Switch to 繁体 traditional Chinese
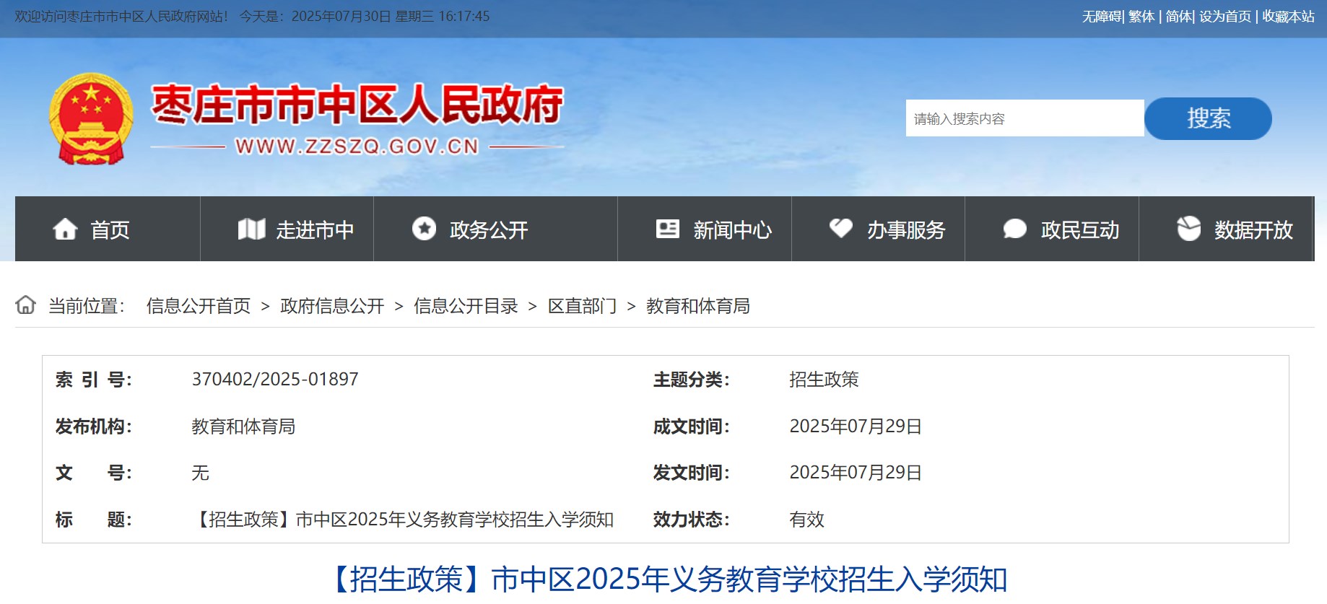This screenshot has width=1327, height=604. pyautogui.click(x=1141, y=17)
